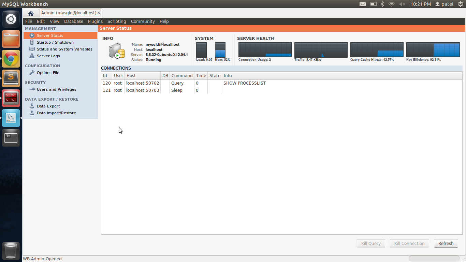Open the red terminal app in dock

(x=11, y=98)
